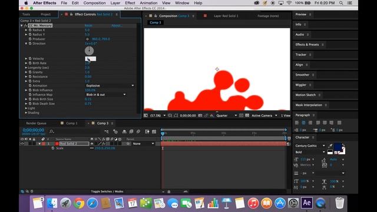The height and width of the screenshot is (212, 377).
Task: Toggle the Transparency Grid icon in viewer
Action: click(x=247, y=115)
